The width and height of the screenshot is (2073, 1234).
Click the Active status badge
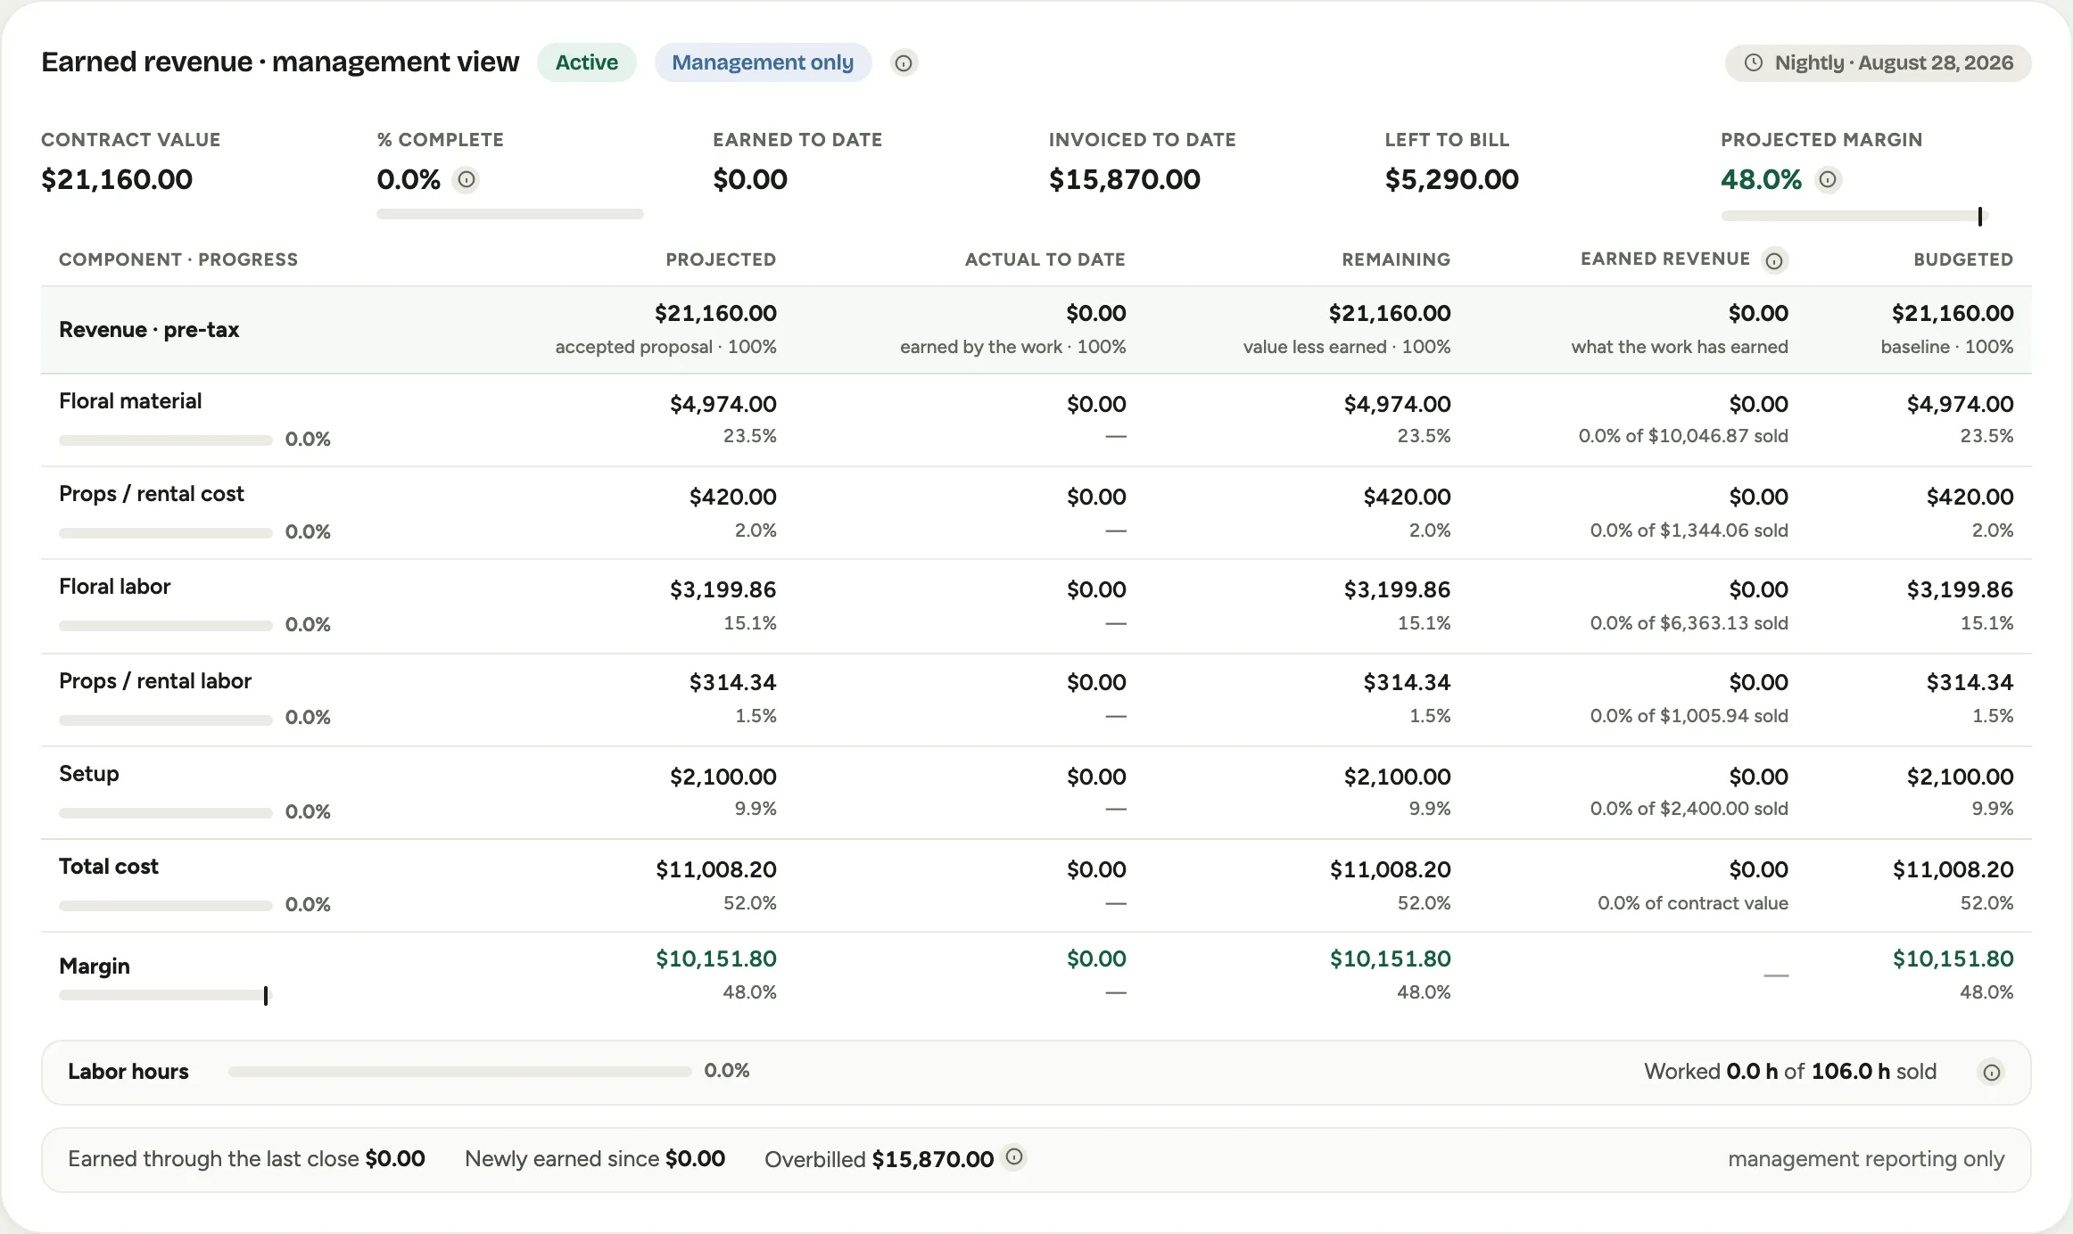tap(586, 62)
